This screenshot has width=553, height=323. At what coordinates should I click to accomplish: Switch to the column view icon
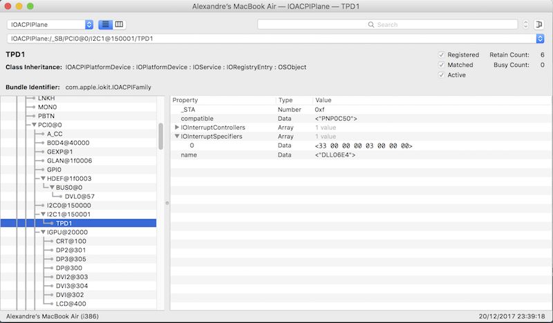pyautogui.click(x=120, y=24)
